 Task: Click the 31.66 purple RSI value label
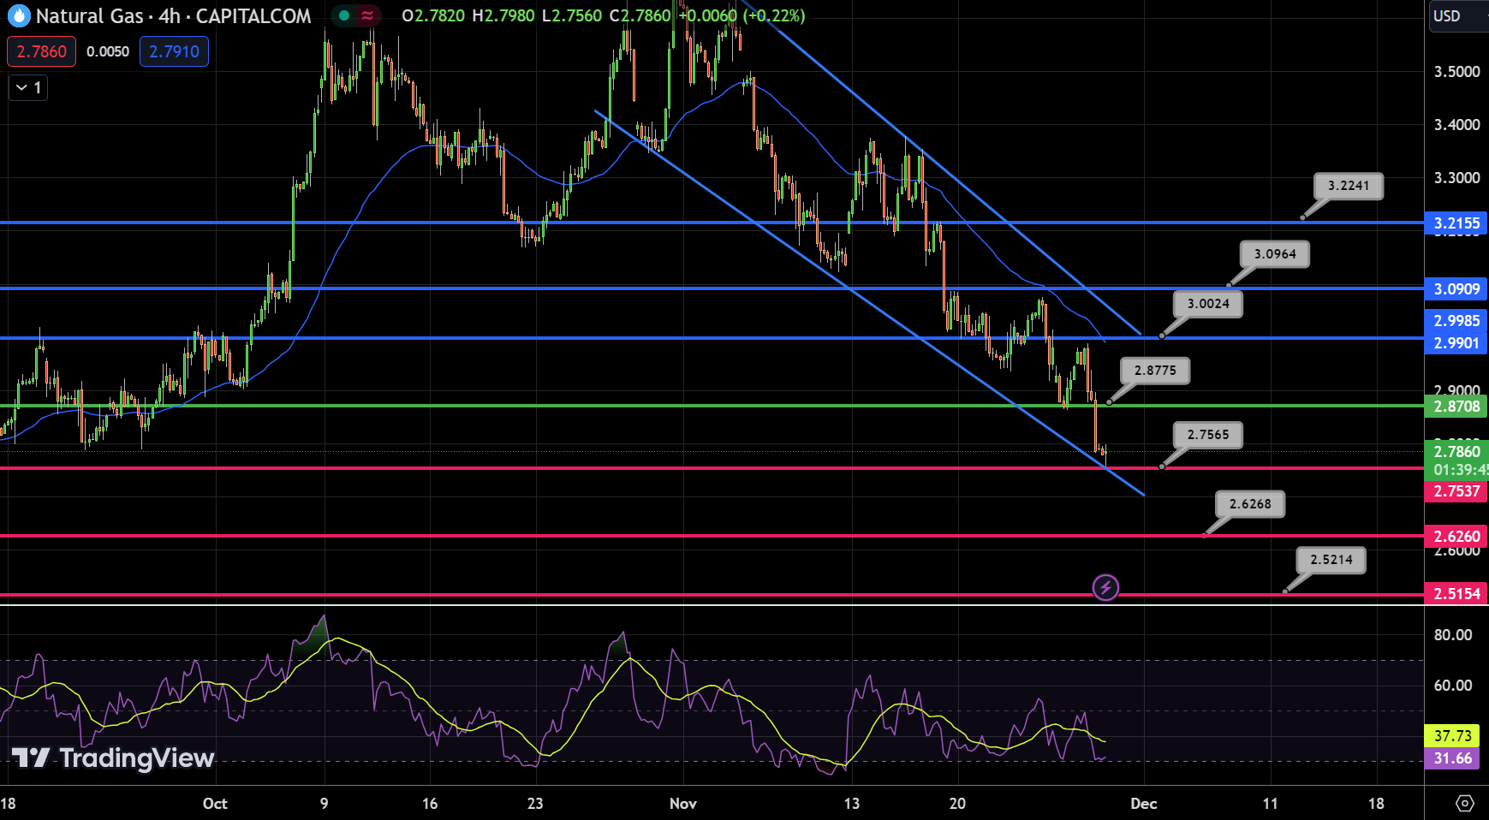[x=1452, y=758]
